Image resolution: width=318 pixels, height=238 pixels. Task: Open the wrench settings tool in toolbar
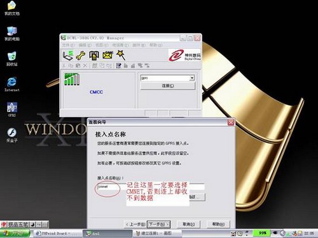tap(81, 55)
